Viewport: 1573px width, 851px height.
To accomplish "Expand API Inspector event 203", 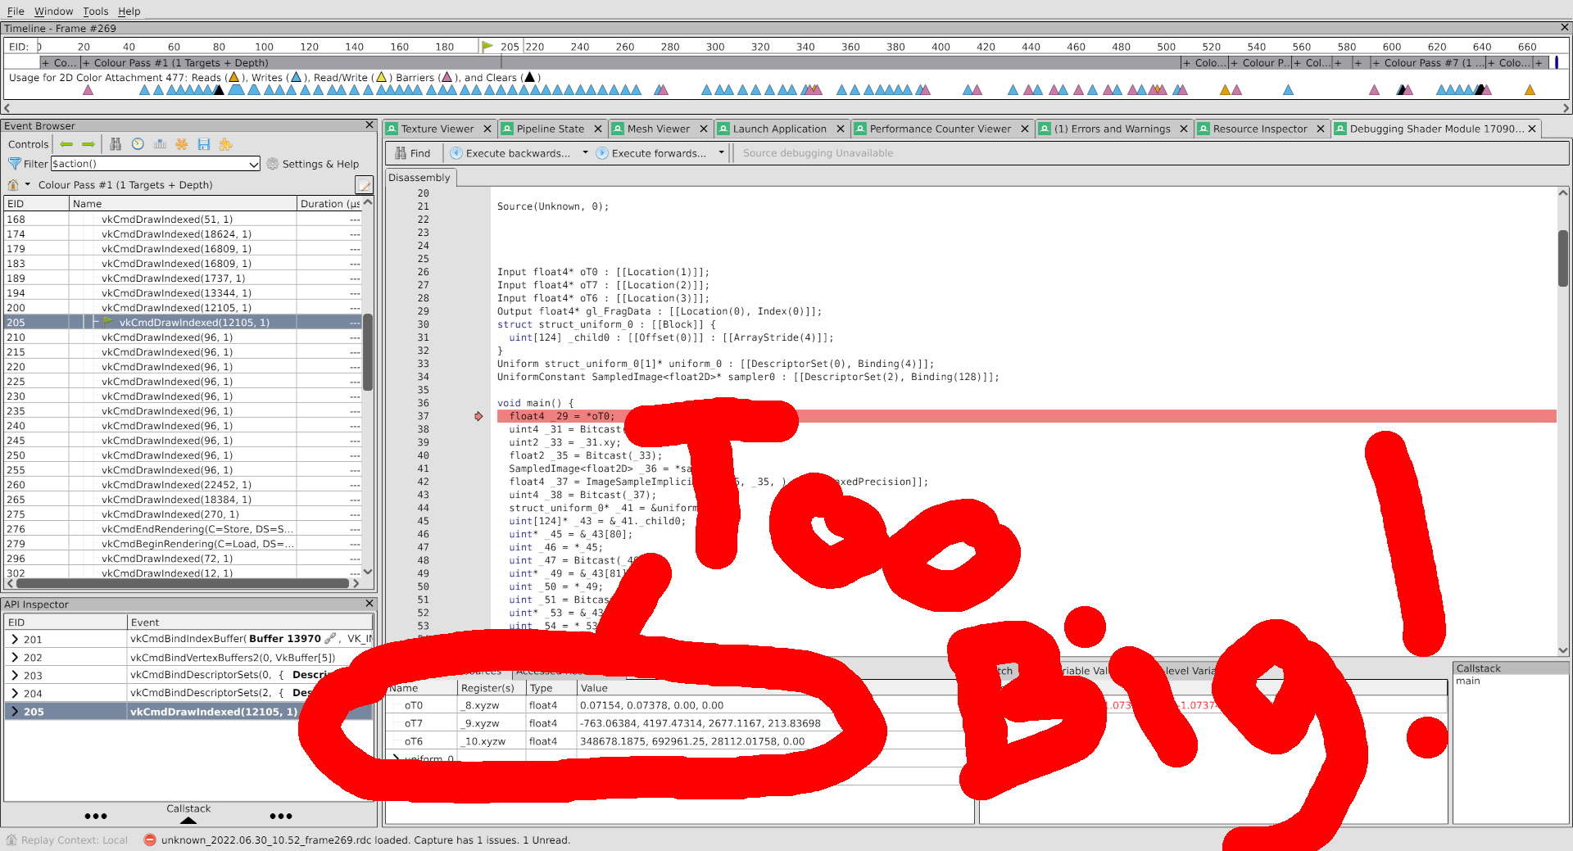I will tap(15, 676).
